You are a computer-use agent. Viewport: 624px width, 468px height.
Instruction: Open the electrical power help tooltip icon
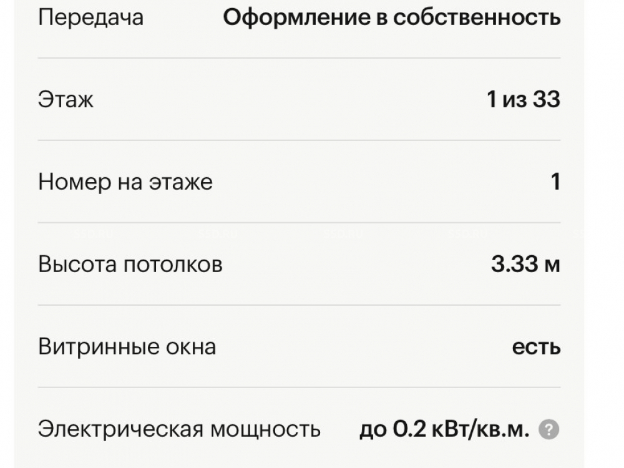click(548, 429)
